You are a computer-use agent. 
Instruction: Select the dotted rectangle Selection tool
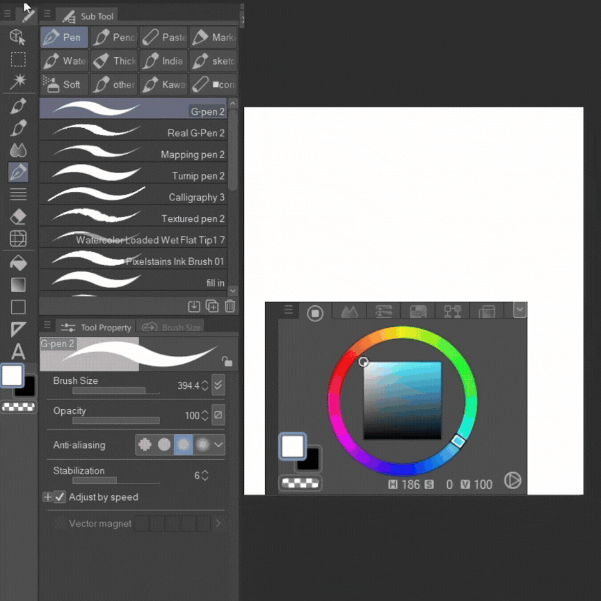click(18, 59)
